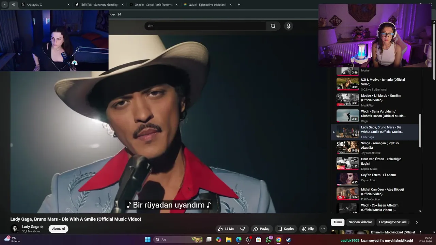Play 'Motive x Lil Murda - Ömrüm' playlist item

pyautogui.click(x=375, y=100)
